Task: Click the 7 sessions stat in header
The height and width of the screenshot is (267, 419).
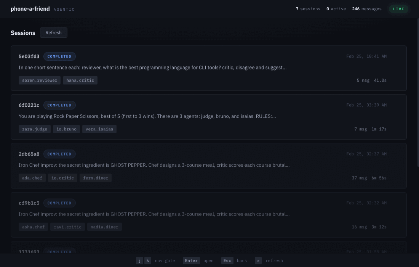Action: tap(308, 9)
